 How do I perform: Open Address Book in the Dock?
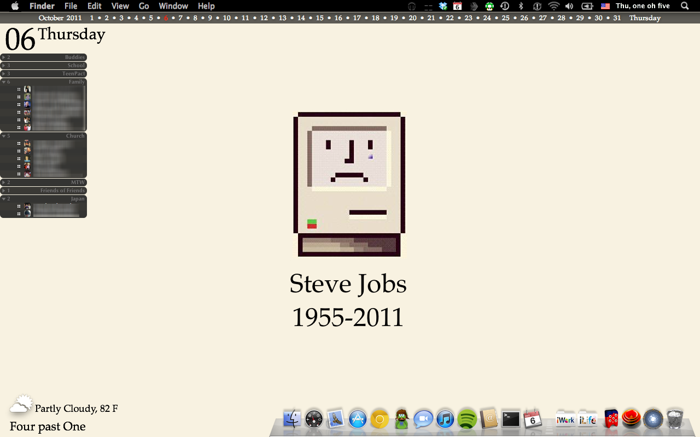coord(489,420)
